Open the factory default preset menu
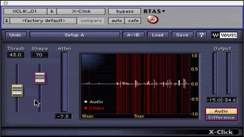 (43, 21)
